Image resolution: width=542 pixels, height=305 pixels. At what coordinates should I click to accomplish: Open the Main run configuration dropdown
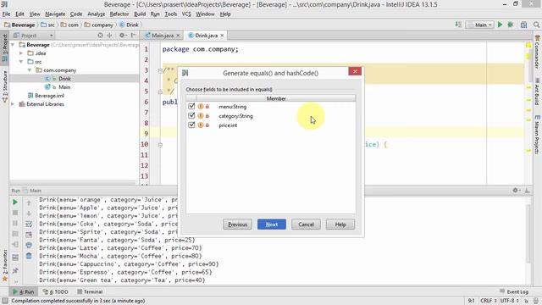(x=479, y=25)
